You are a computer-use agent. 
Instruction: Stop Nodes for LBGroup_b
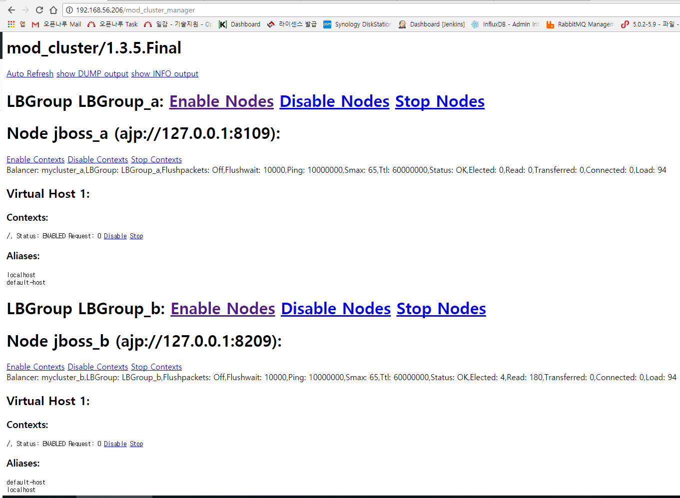pos(441,308)
